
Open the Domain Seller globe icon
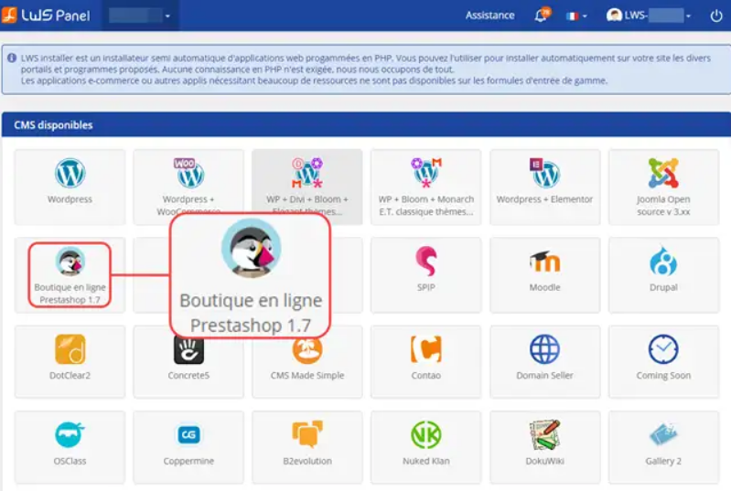pos(544,349)
